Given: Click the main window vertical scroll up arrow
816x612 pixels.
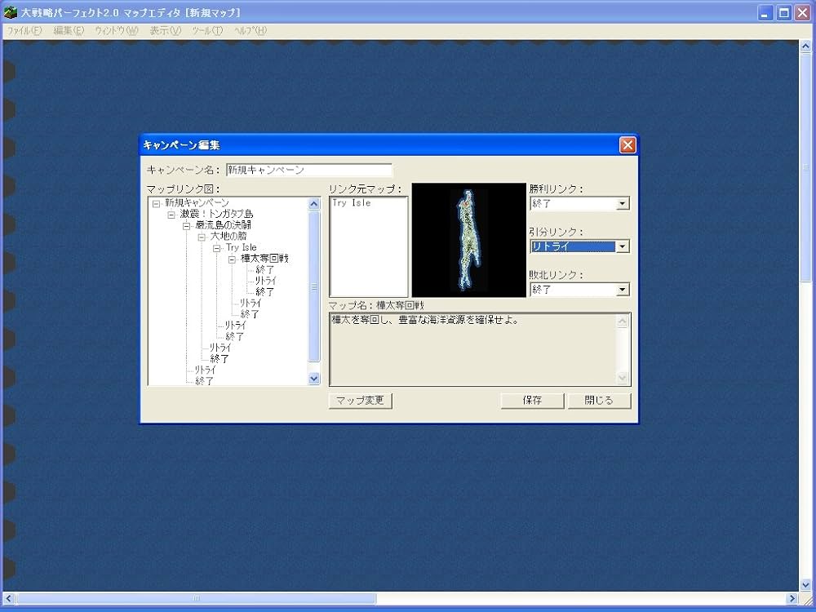Looking at the screenshot, I should [x=805, y=47].
